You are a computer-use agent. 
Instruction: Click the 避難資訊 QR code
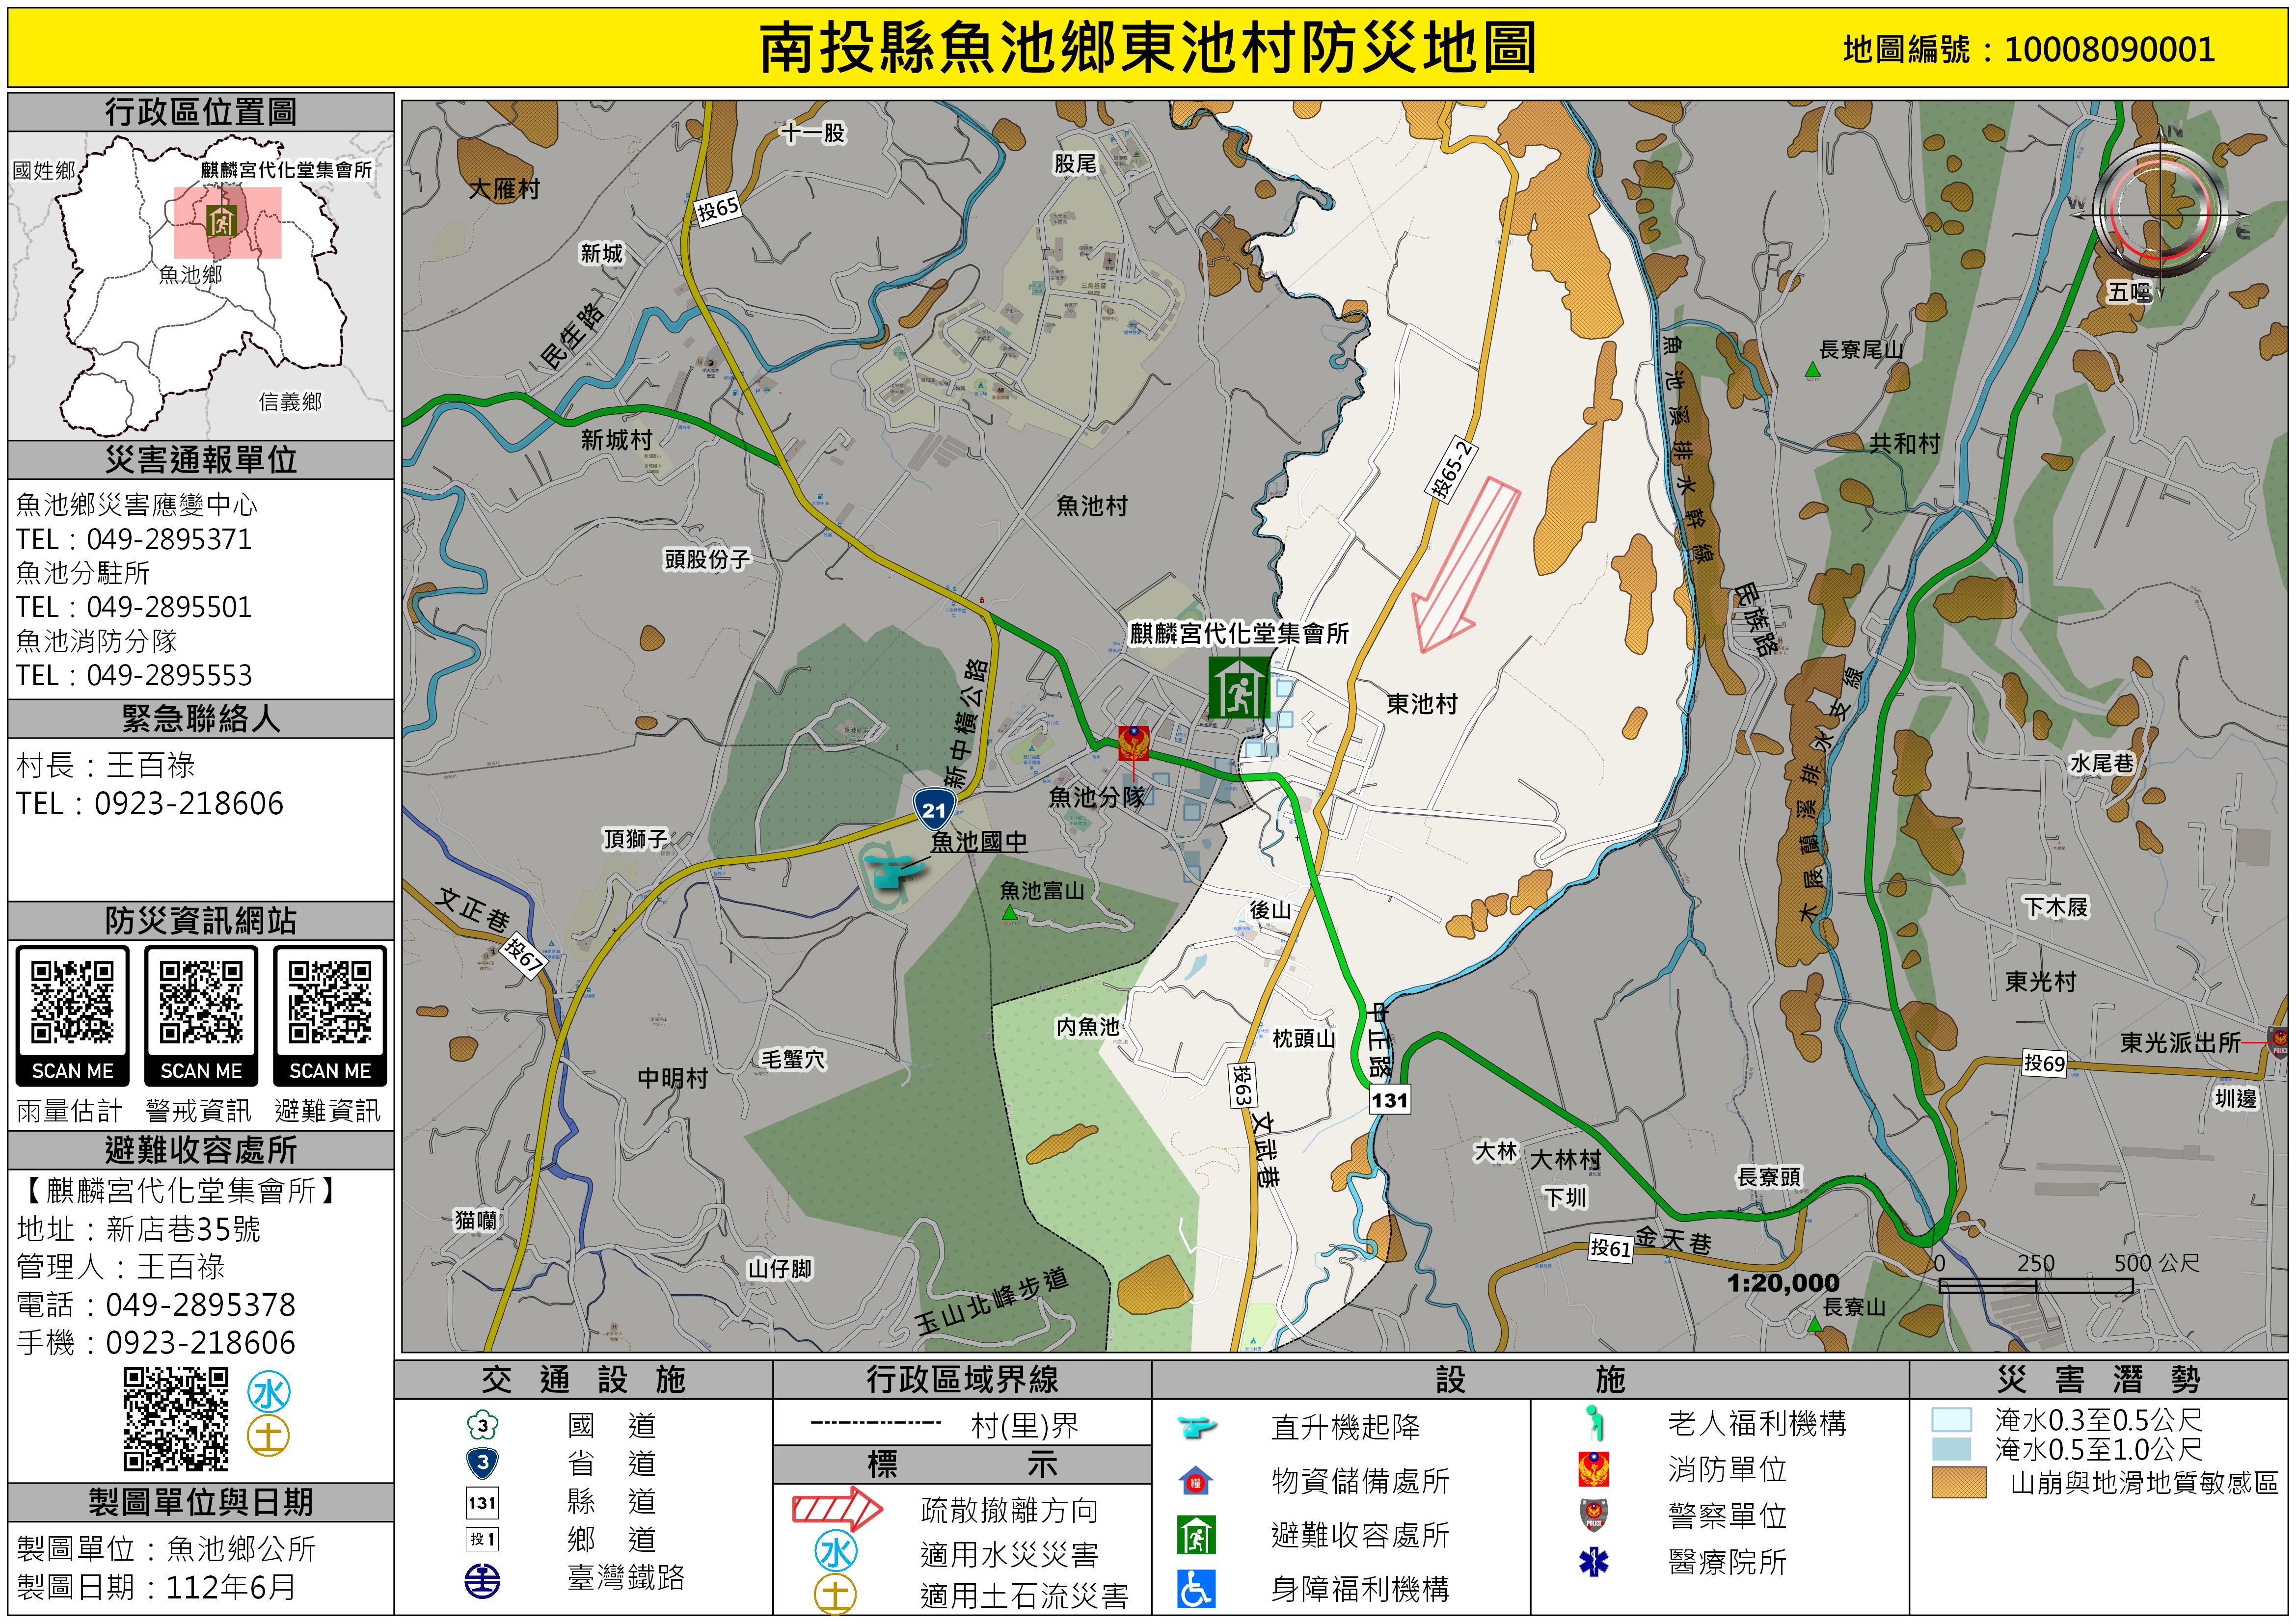330,1002
